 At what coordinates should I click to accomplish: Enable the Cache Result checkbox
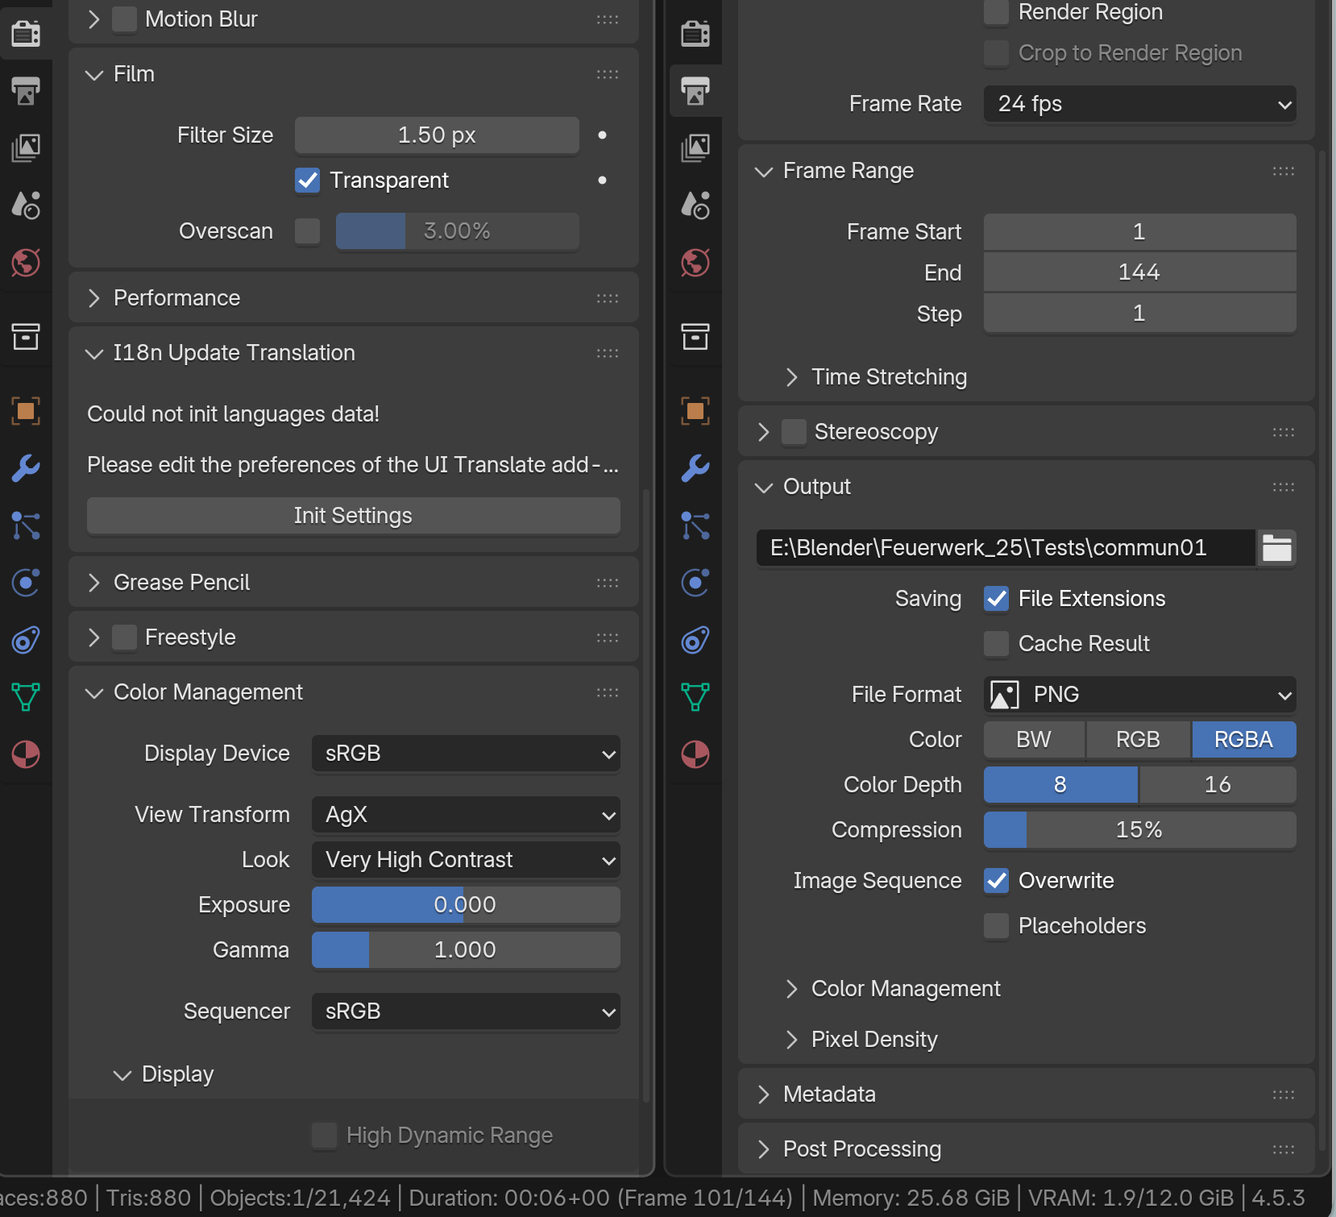click(997, 644)
